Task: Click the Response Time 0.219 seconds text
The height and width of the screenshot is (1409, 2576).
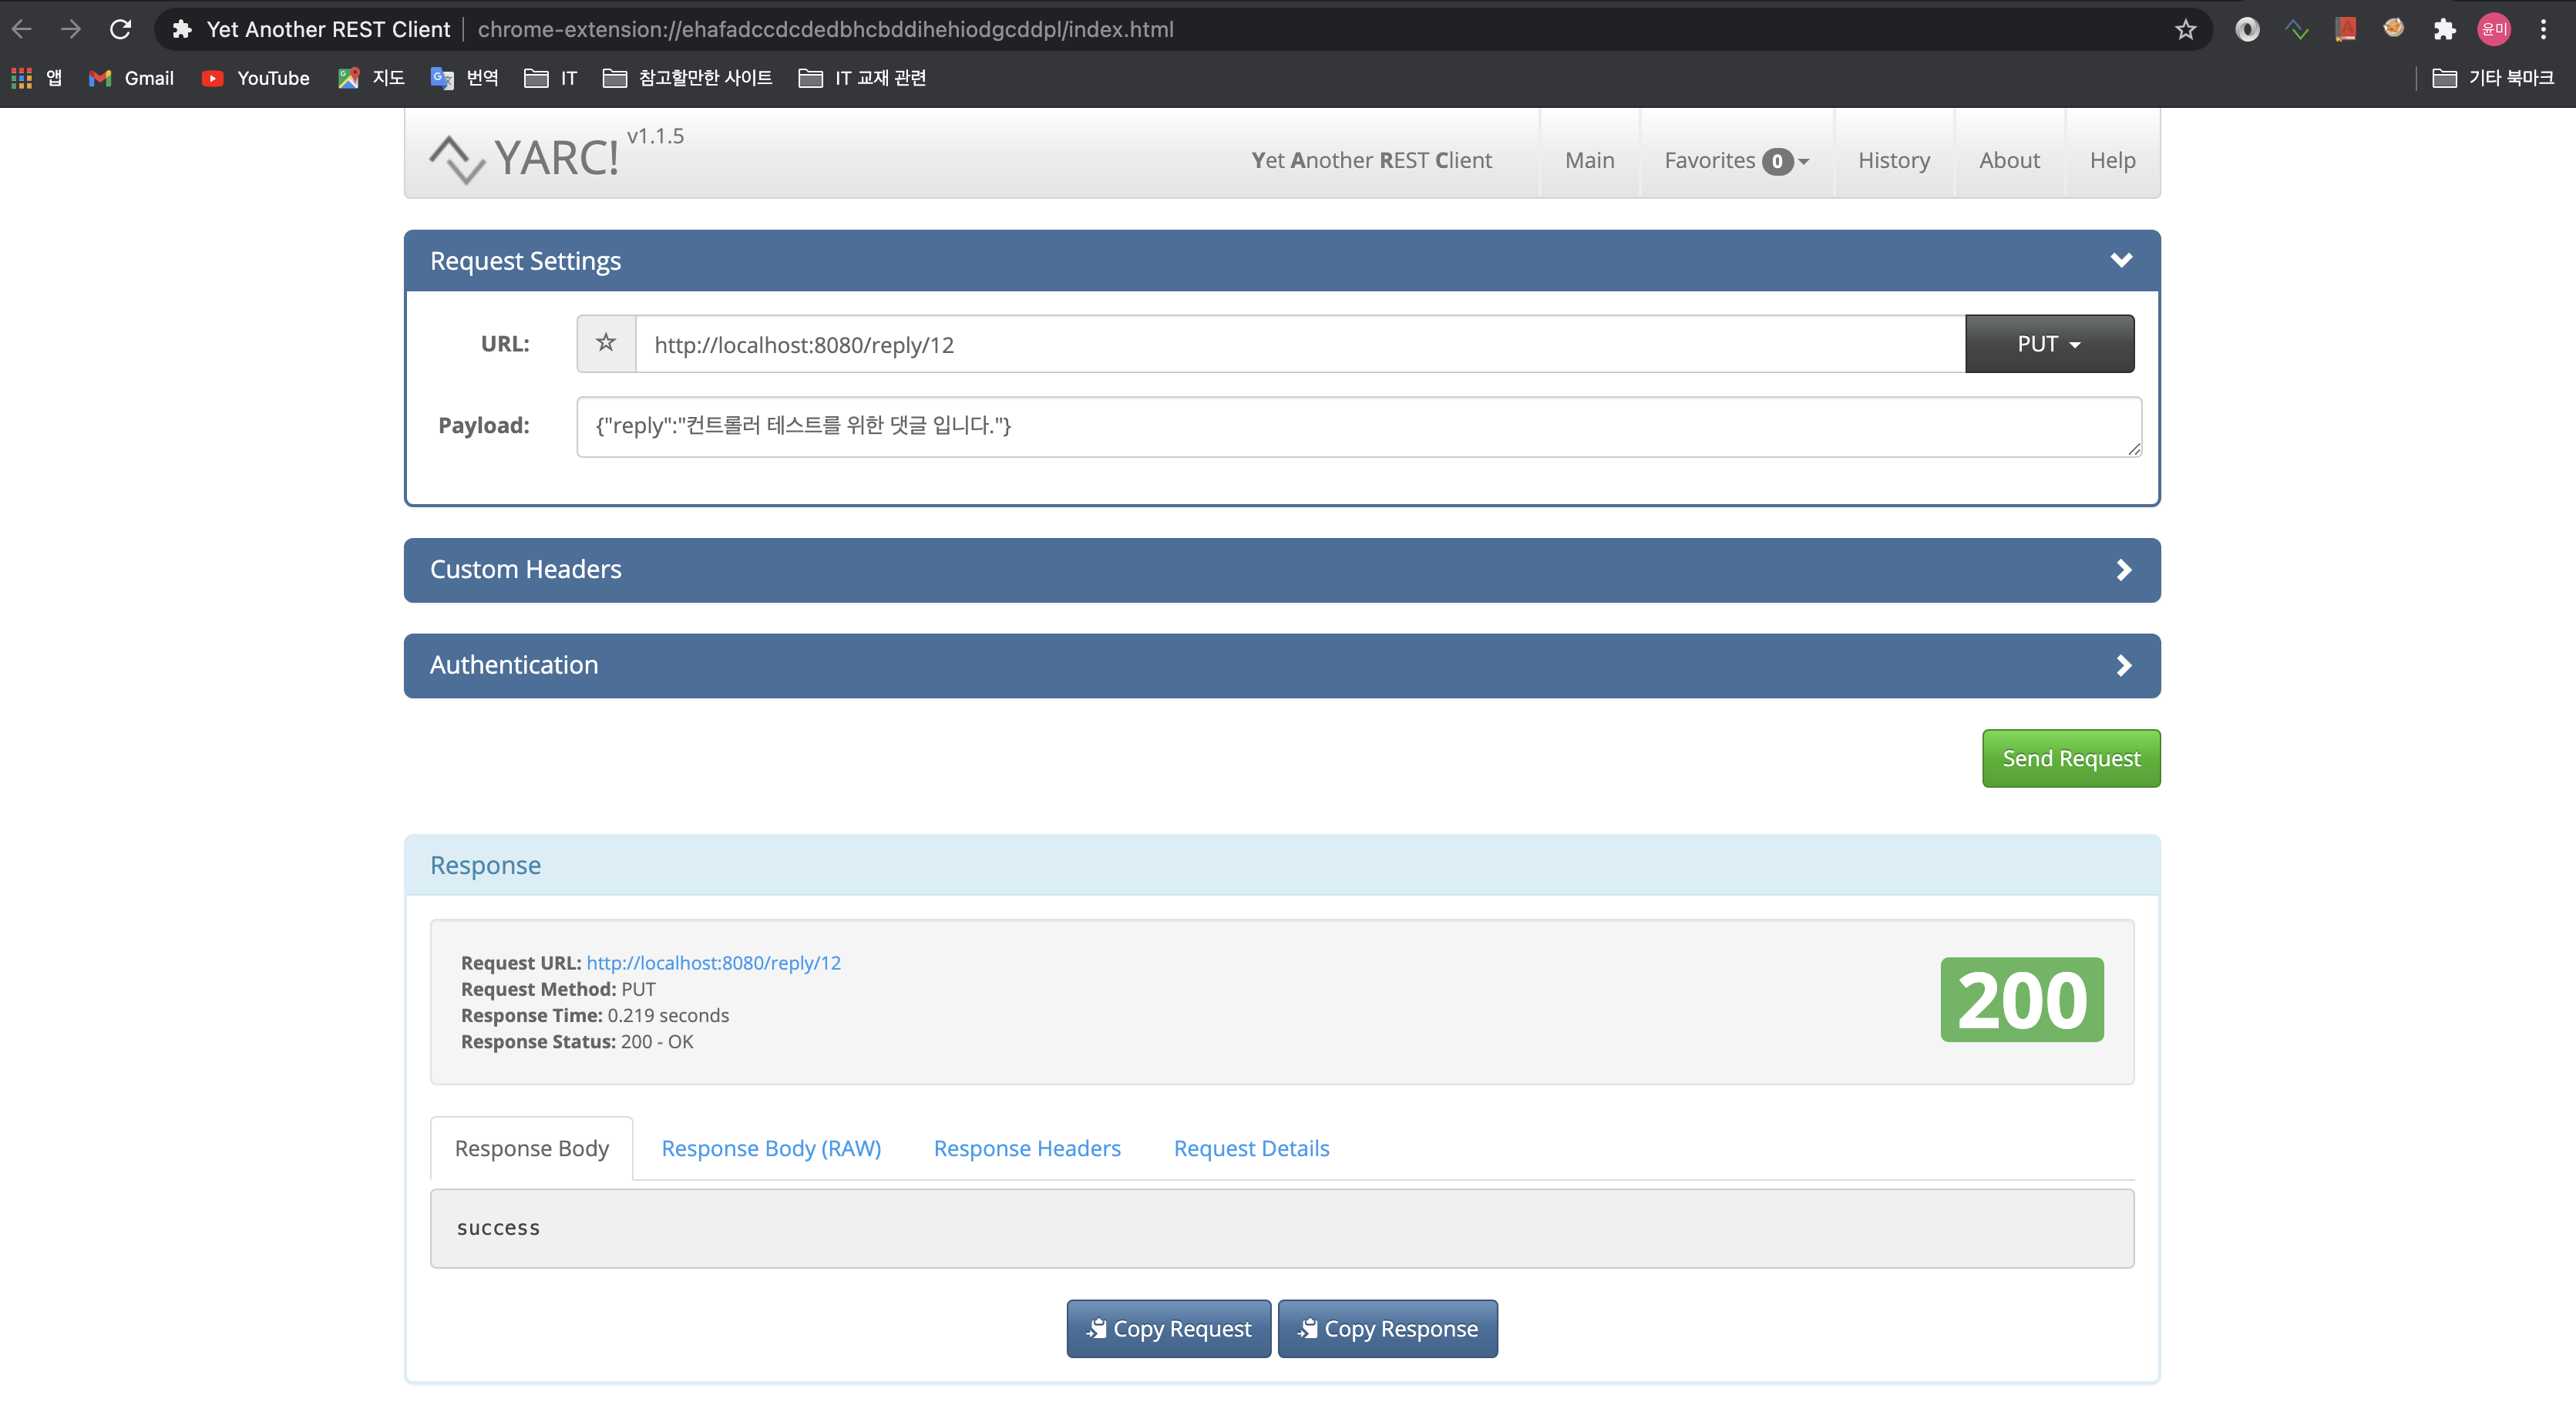Action: [595, 1015]
